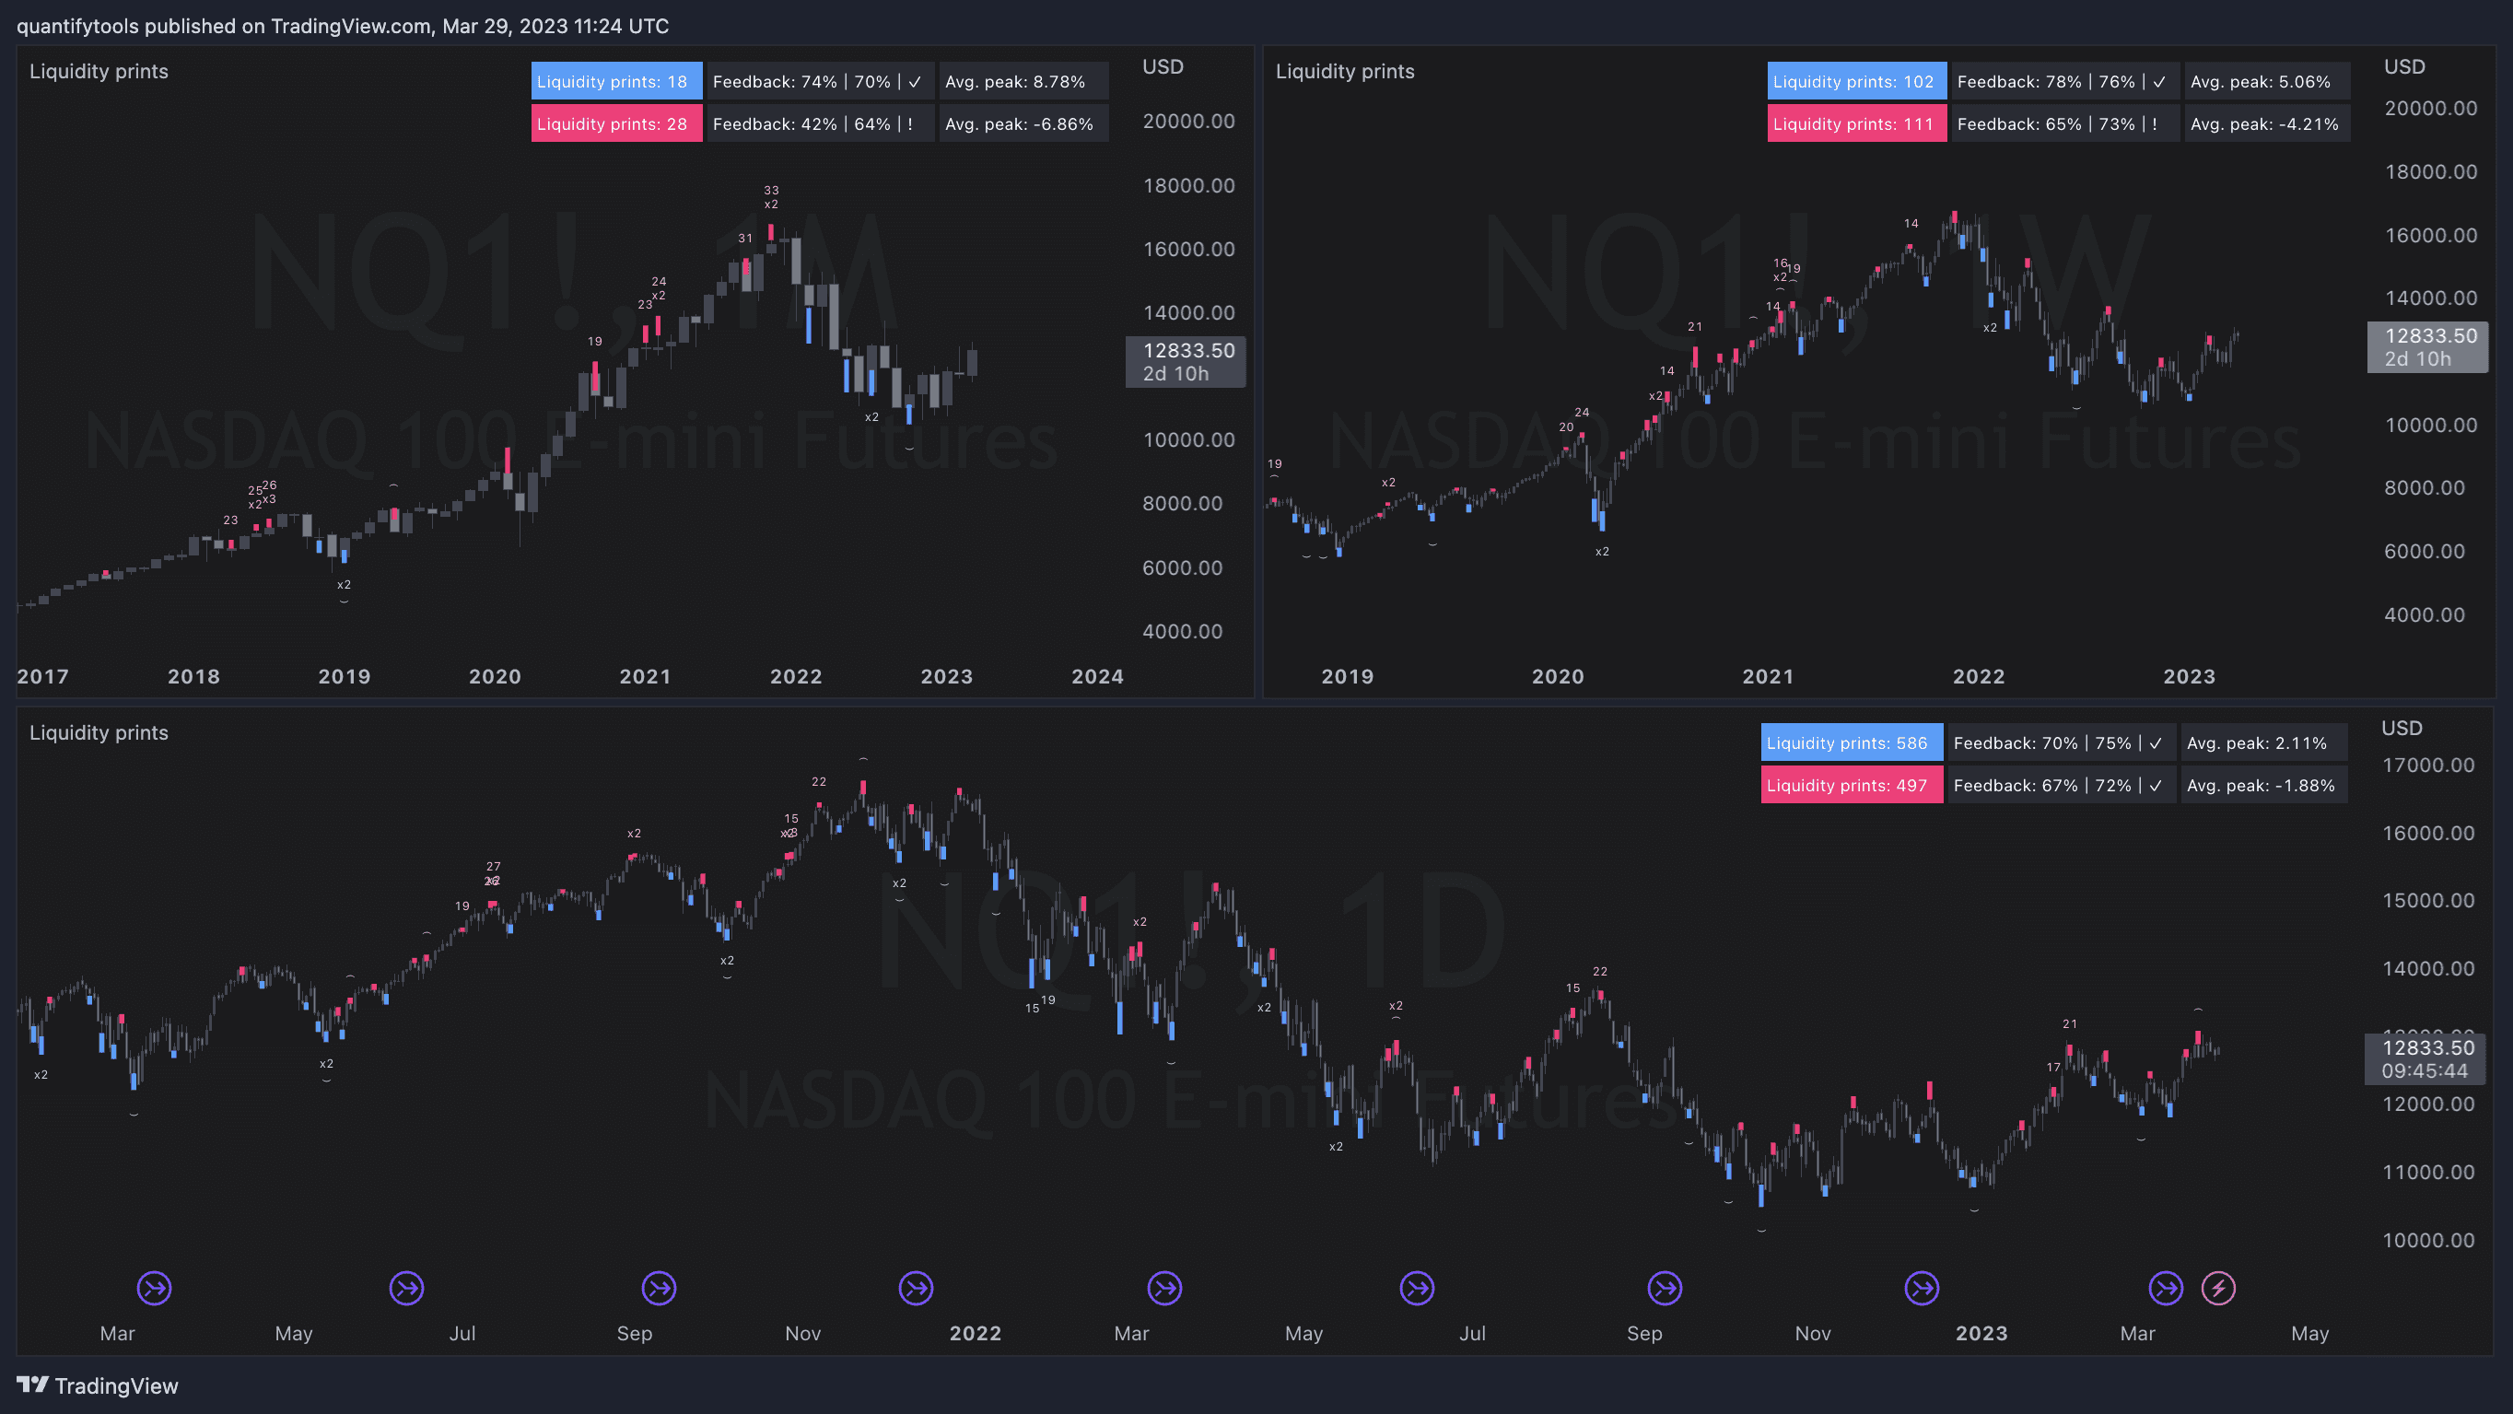The image size is (2513, 1414).
Task: Click the lightning bolt event icon
Action: click(x=2218, y=1288)
